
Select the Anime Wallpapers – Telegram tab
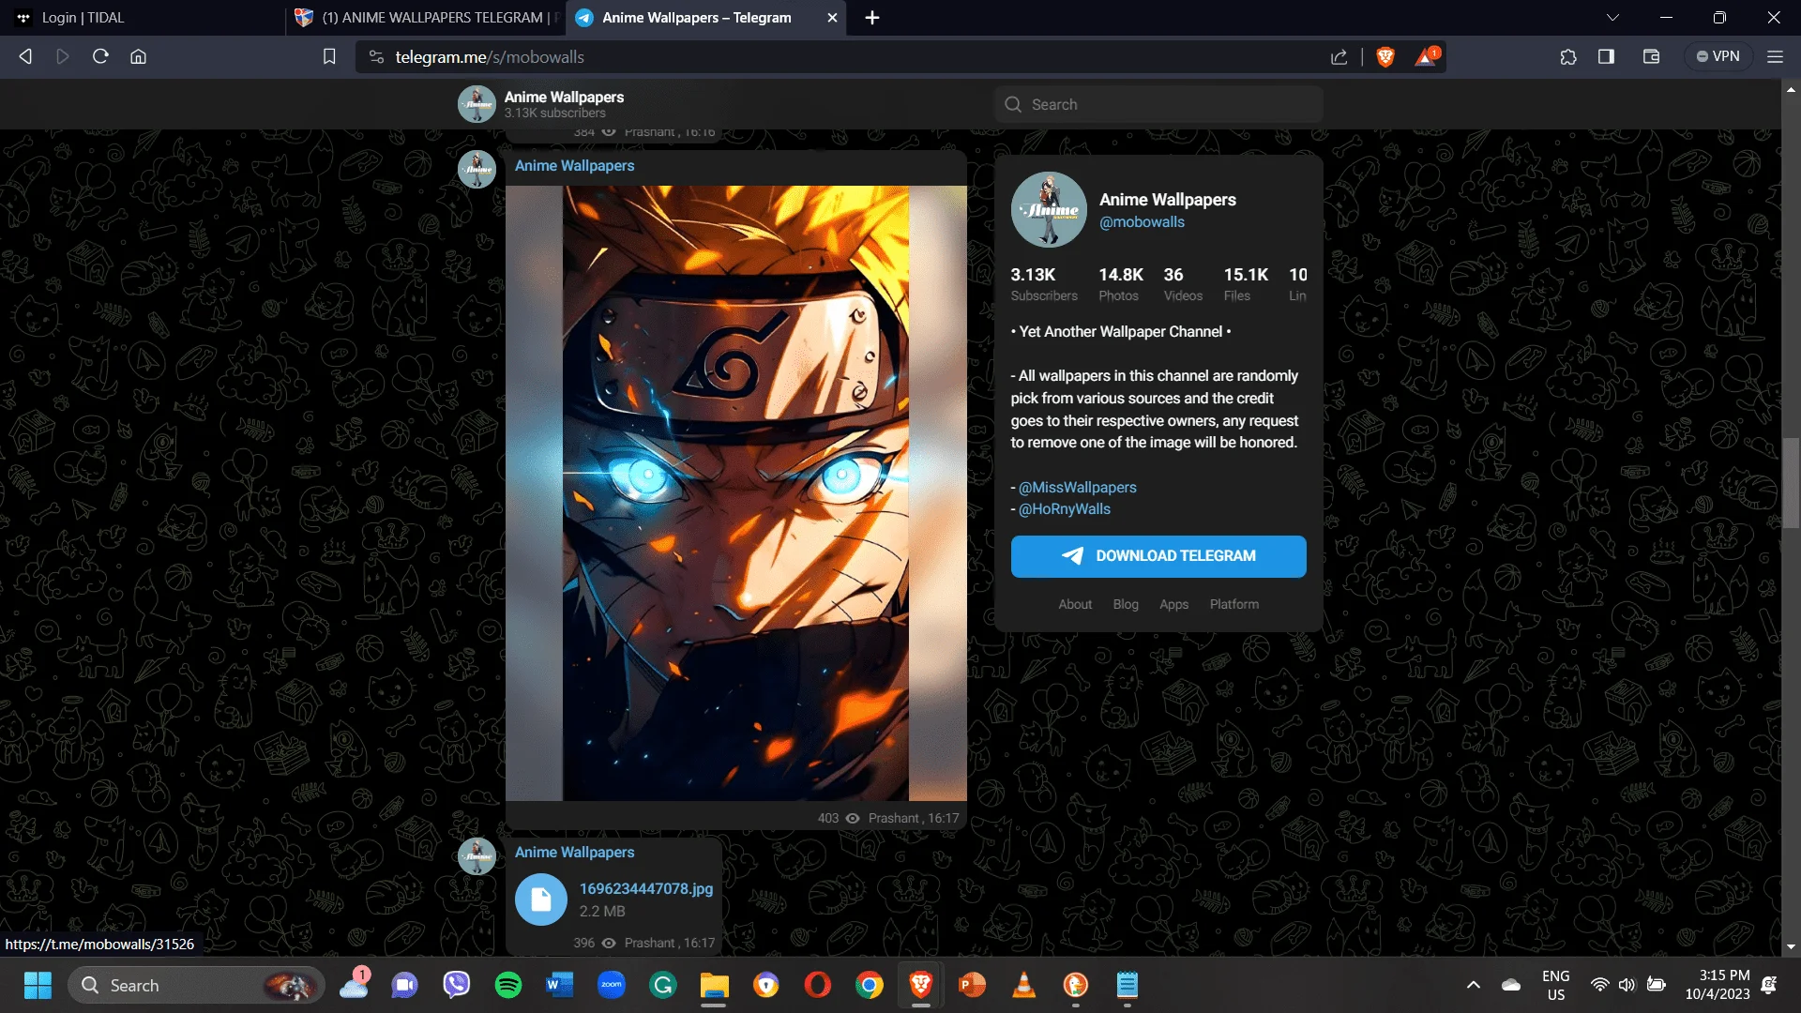tap(696, 17)
